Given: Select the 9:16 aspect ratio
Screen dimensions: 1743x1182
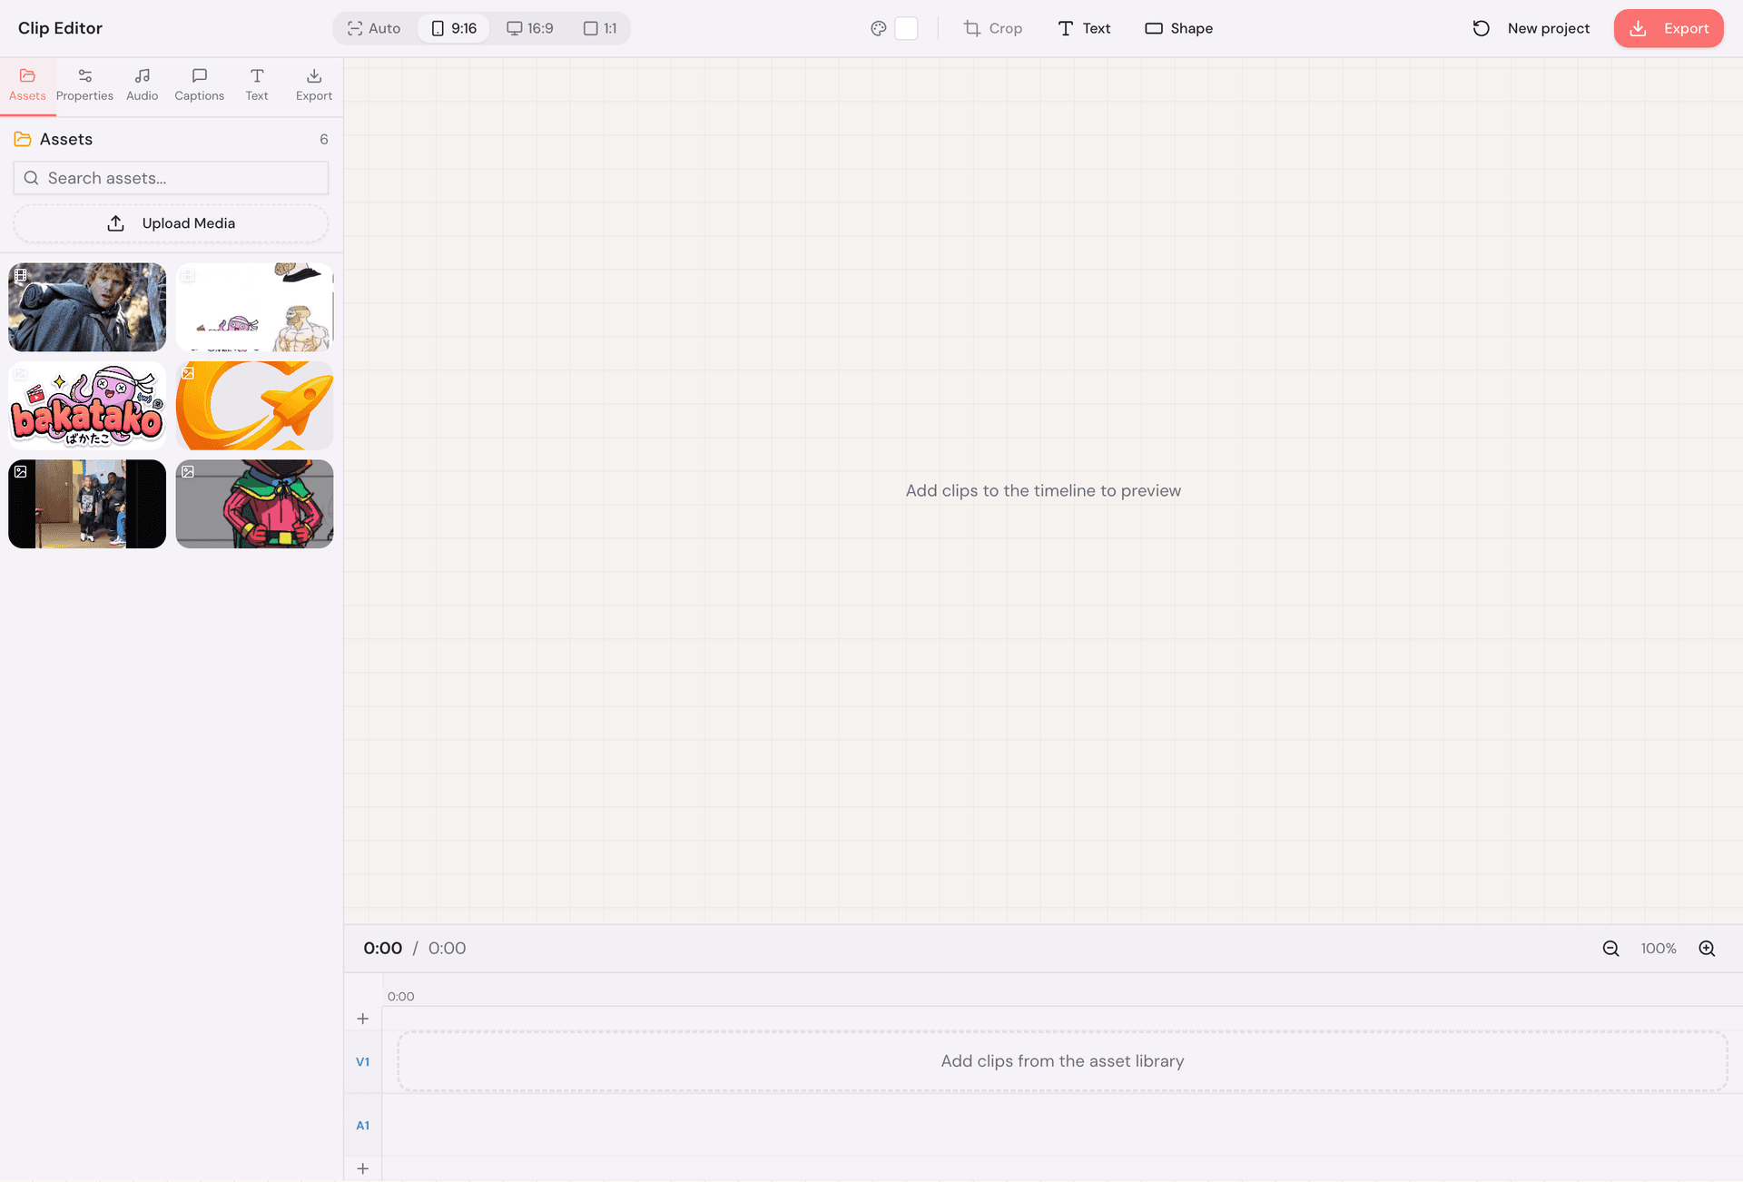Looking at the screenshot, I should pos(454,28).
